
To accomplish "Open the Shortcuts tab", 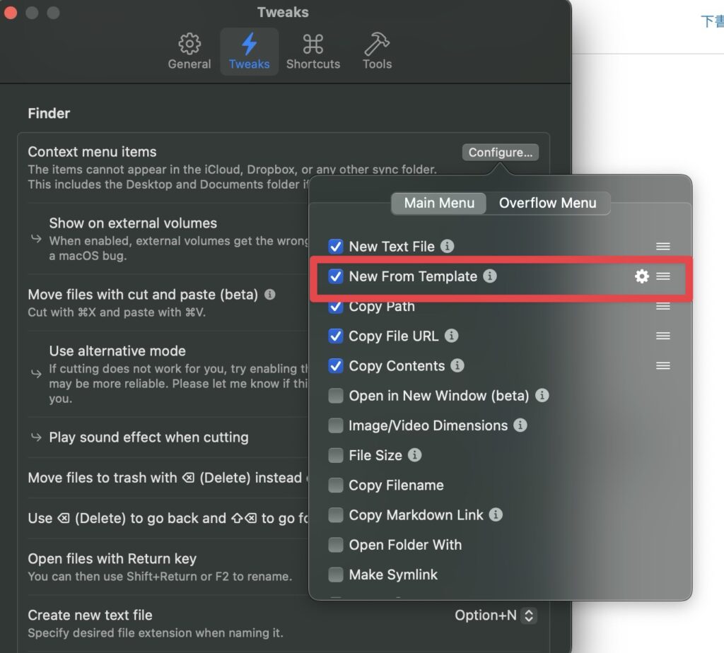I will [313, 52].
